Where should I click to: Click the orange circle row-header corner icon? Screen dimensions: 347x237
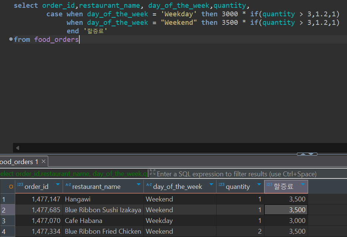pyautogui.click(x=11, y=187)
